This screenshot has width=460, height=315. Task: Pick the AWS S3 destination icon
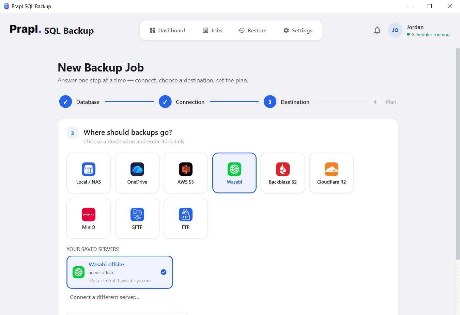(186, 169)
